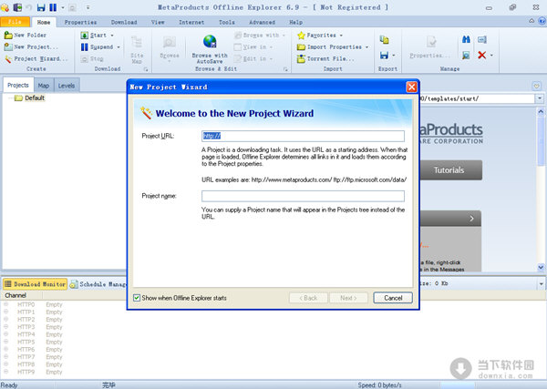Screen dimensions: 547x389
Task: Open the address bar dropdown
Action: [540, 98]
